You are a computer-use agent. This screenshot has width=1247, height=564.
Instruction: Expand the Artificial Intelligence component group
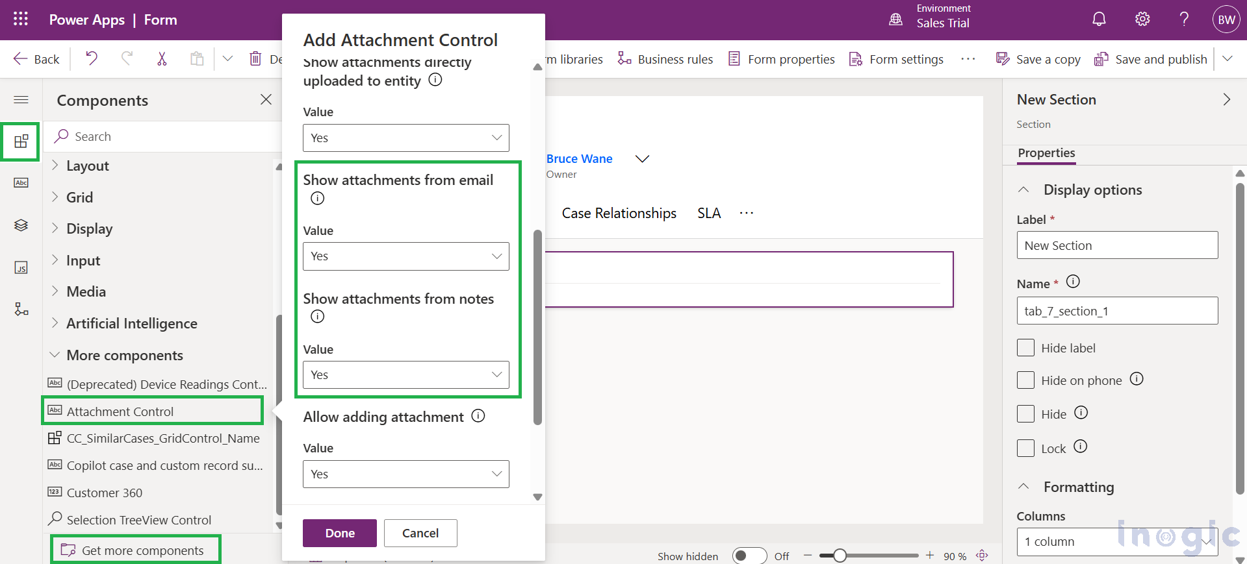click(131, 323)
